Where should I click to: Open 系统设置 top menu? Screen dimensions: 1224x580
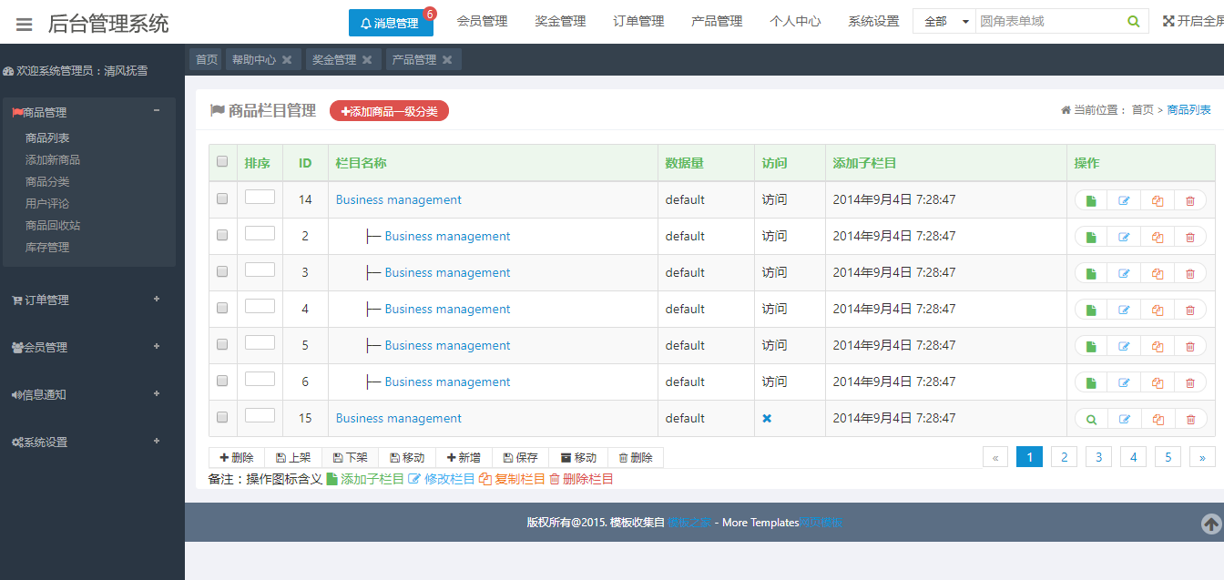(x=873, y=21)
